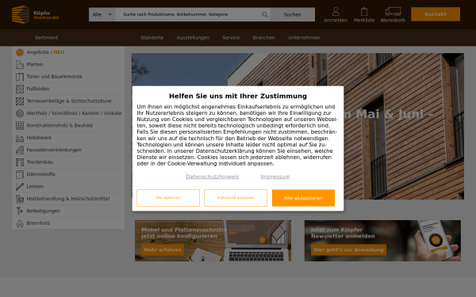The height and width of the screenshot is (297, 476).
Task: Select Hobelware category text
Action: click(39, 138)
